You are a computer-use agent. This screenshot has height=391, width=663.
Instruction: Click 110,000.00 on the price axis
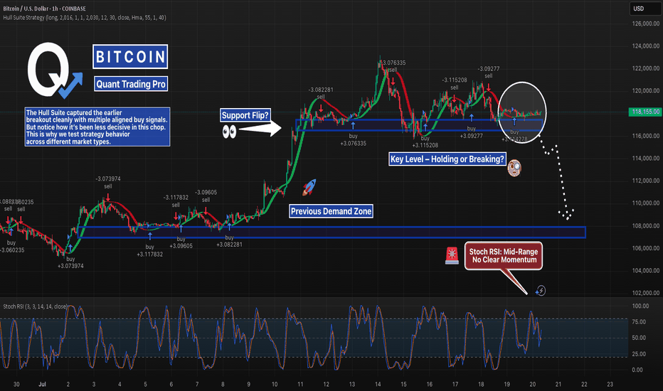646,203
